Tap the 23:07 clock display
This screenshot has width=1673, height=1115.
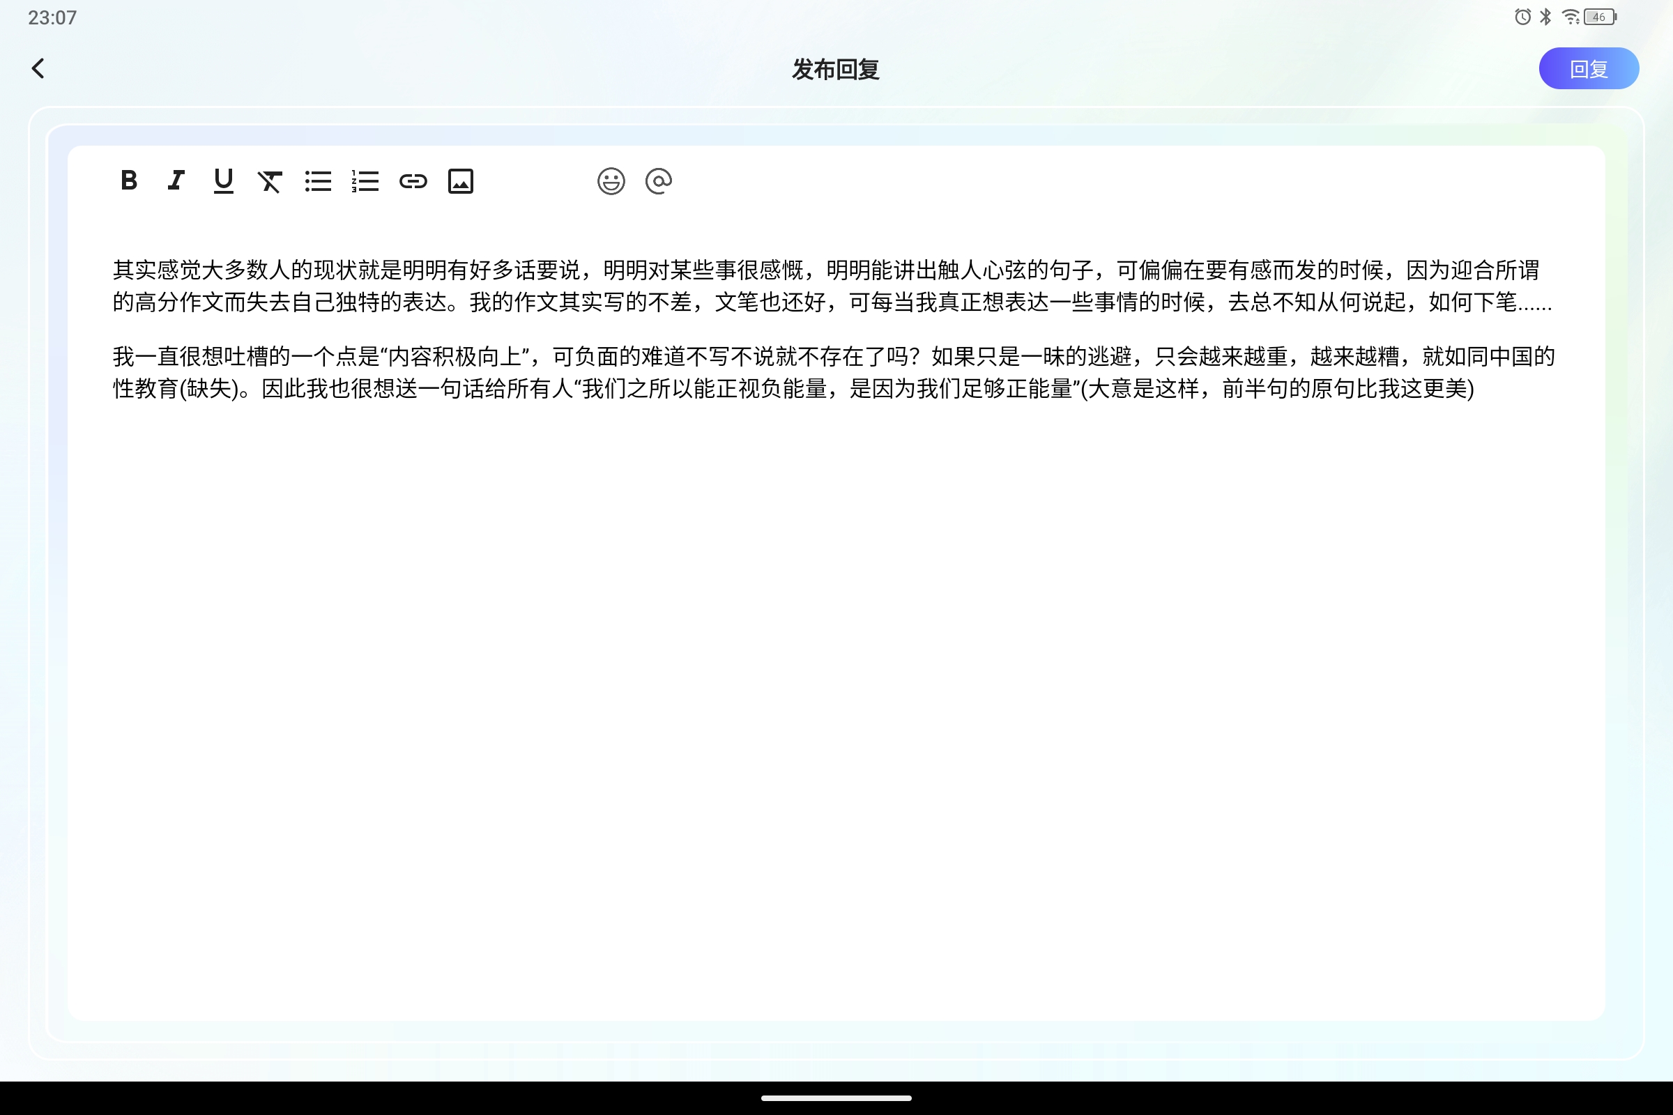[53, 17]
